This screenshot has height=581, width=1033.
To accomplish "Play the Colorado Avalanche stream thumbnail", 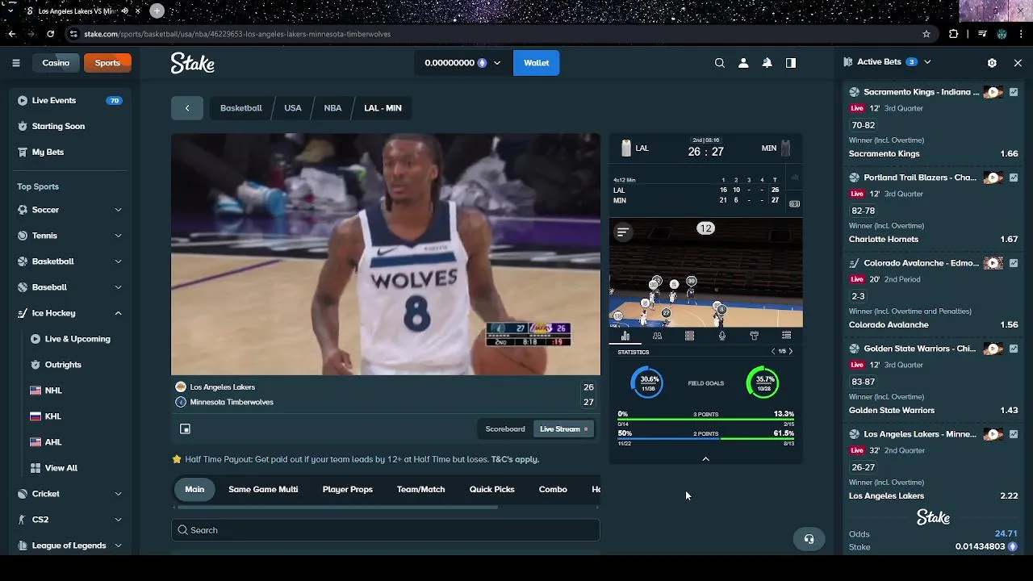I will [x=993, y=263].
